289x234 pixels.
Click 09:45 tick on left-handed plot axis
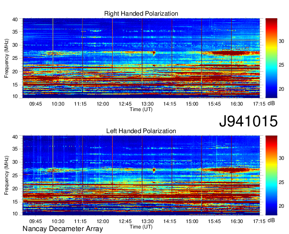click(36, 221)
